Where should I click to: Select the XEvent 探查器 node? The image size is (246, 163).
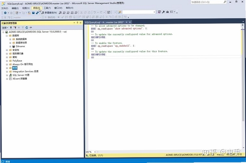(x=20, y=79)
